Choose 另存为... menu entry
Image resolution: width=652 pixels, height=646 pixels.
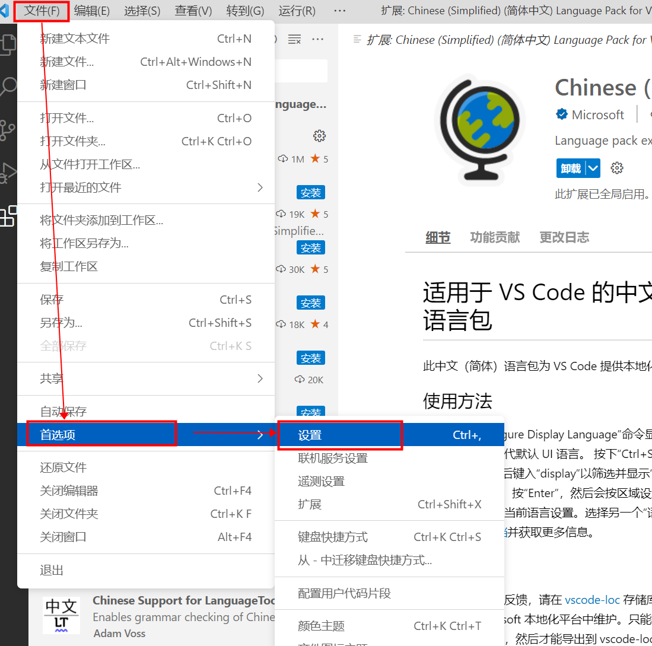(145, 323)
